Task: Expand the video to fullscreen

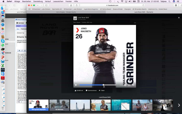Action: click(x=129, y=85)
